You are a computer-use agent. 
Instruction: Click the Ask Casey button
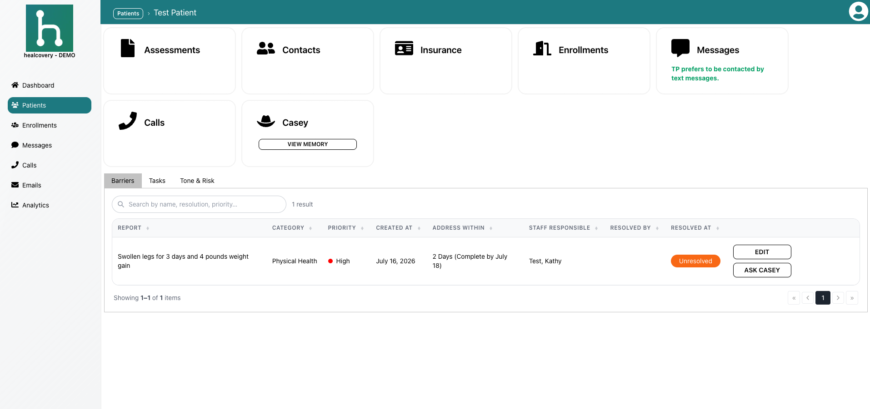(x=762, y=270)
